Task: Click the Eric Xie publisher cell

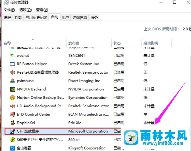Action: 75,123
